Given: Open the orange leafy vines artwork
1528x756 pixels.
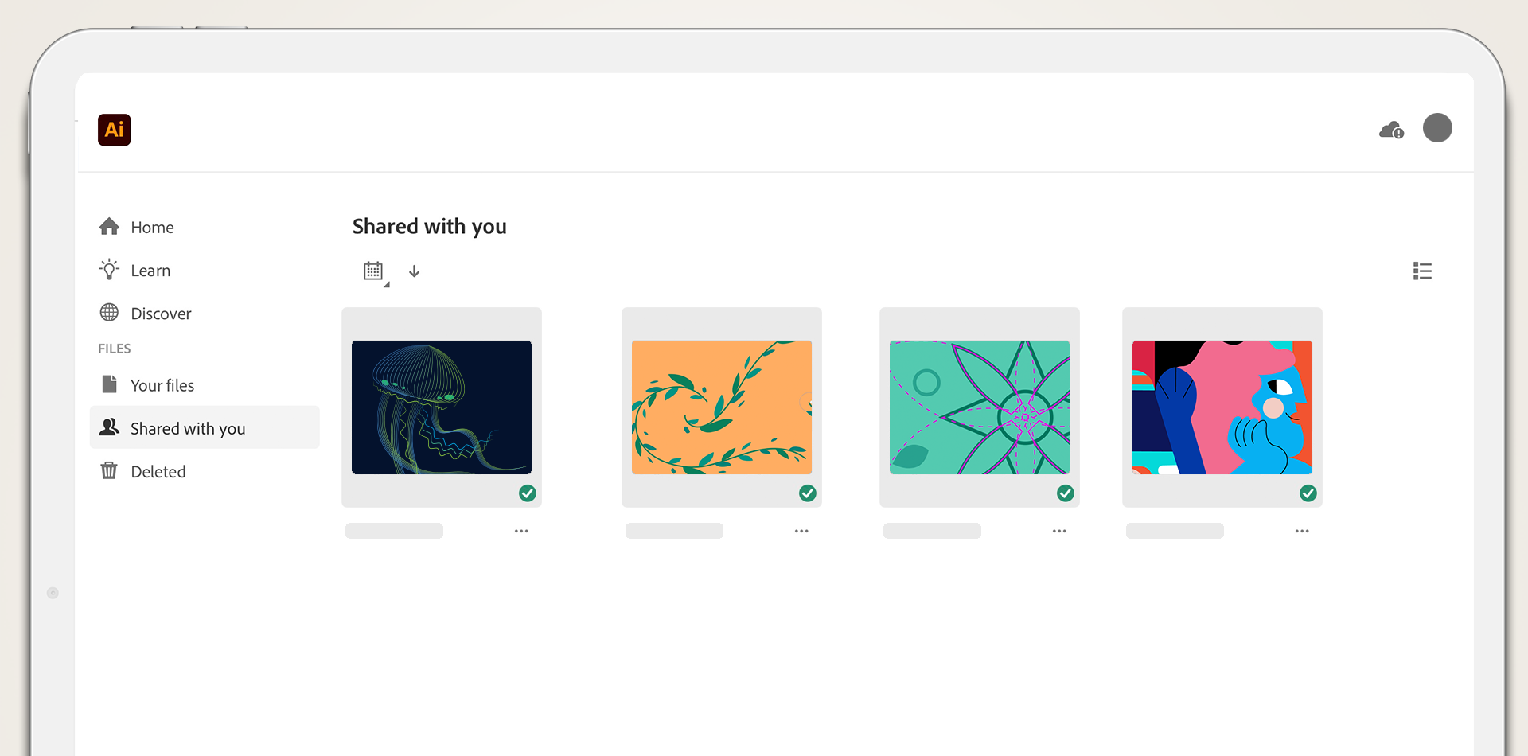Looking at the screenshot, I should 721,407.
